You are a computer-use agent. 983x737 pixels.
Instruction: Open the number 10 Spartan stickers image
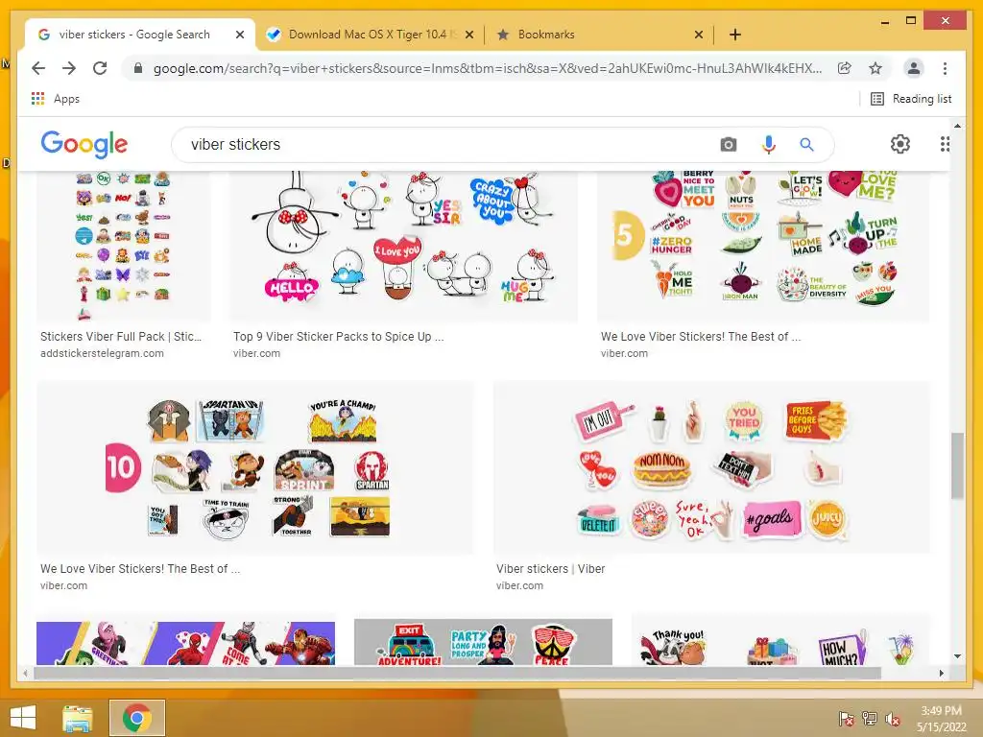coord(255,467)
